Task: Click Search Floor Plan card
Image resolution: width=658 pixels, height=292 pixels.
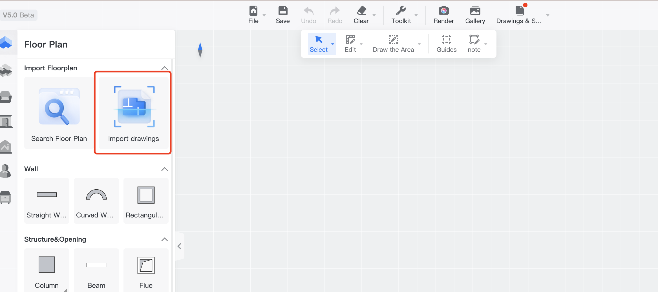Action: pyautogui.click(x=59, y=113)
